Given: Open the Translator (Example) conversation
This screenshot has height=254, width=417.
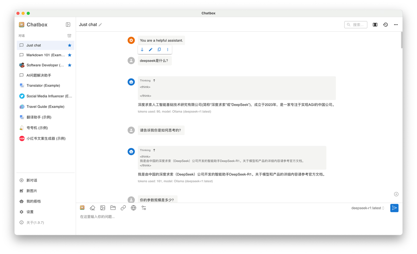Looking at the screenshot, I should 46,85.
